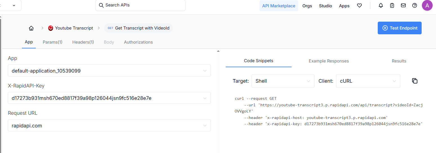Click the X-RapidAPI-Key field label

click(x=26, y=86)
